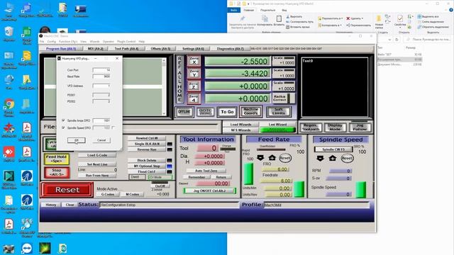Switch to the Tool Path Alt-4 tab

click(126, 49)
